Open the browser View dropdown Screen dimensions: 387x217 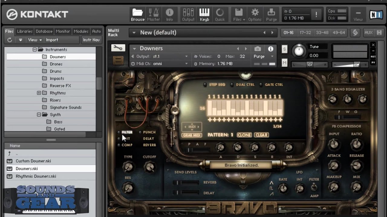point(35,40)
